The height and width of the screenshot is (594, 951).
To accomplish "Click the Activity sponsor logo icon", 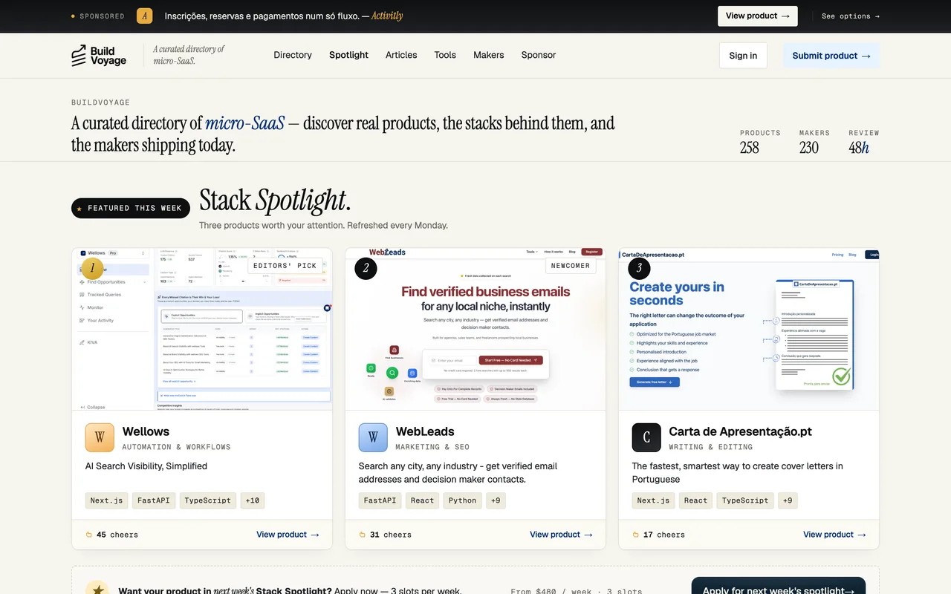I will click(145, 16).
